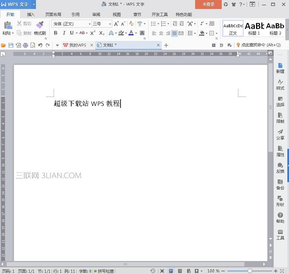Open the font size 三号 dropdown

pos(110,24)
